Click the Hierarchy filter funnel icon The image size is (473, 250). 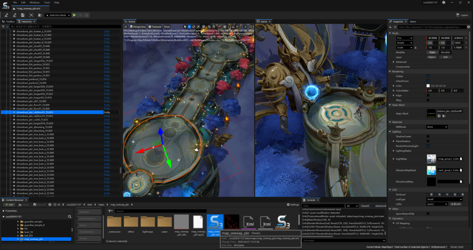pyautogui.click(x=4, y=27)
